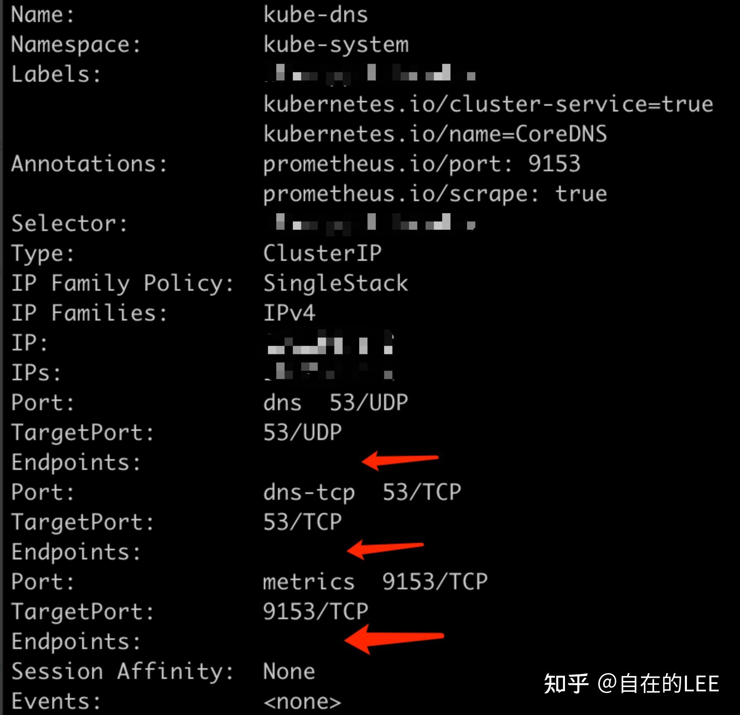The width and height of the screenshot is (740, 715).
Task: Click the blurred Selector value
Action: tap(370, 224)
